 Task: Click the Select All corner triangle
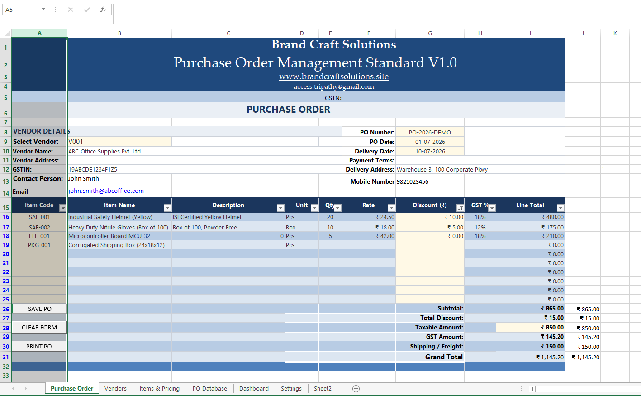7,33
